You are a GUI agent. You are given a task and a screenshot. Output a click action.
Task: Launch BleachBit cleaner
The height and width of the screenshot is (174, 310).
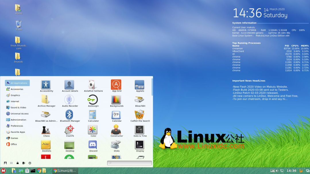point(140,99)
